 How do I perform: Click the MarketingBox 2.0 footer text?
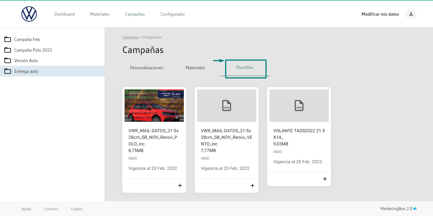396,209
